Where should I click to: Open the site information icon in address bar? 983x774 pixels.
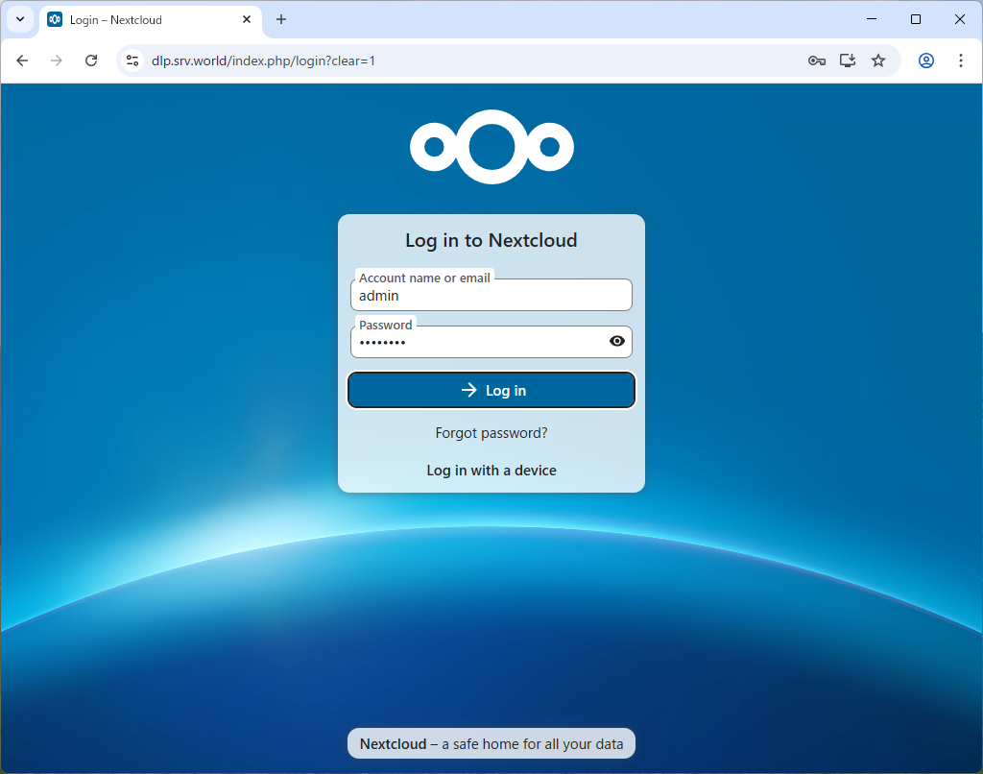tap(132, 60)
